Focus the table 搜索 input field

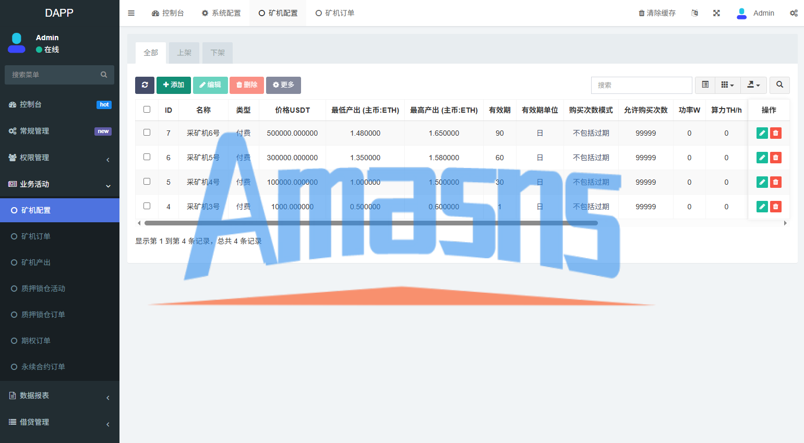(641, 85)
